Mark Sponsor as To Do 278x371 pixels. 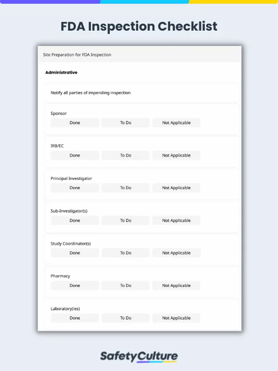[125, 122]
